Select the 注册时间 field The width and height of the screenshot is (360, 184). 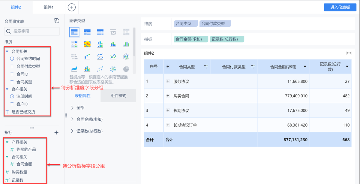coord(24,96)
